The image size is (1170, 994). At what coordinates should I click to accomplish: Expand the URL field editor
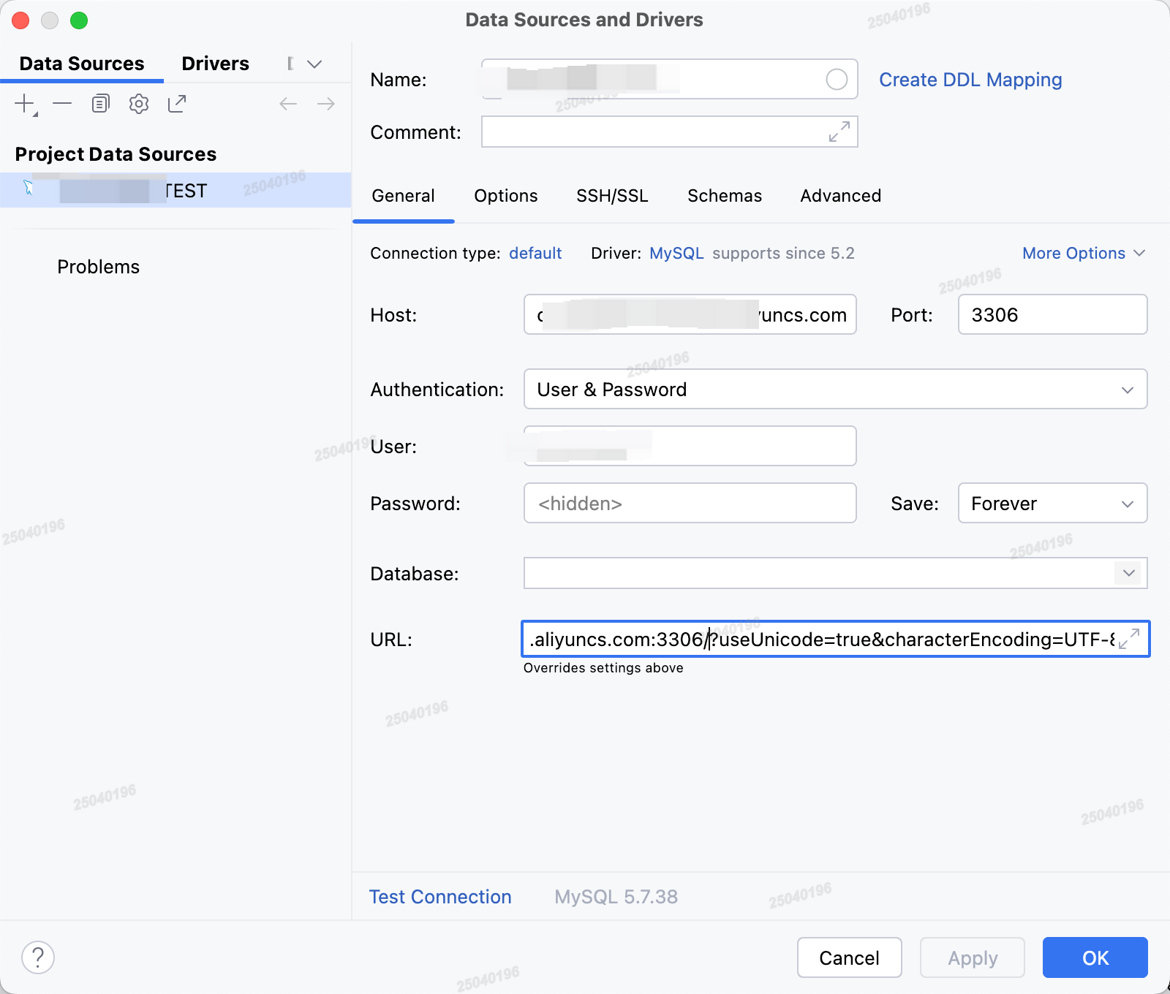[x=1129, y=640]
